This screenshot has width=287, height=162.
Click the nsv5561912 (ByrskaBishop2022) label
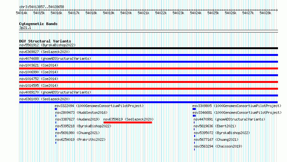coord(48,45)
